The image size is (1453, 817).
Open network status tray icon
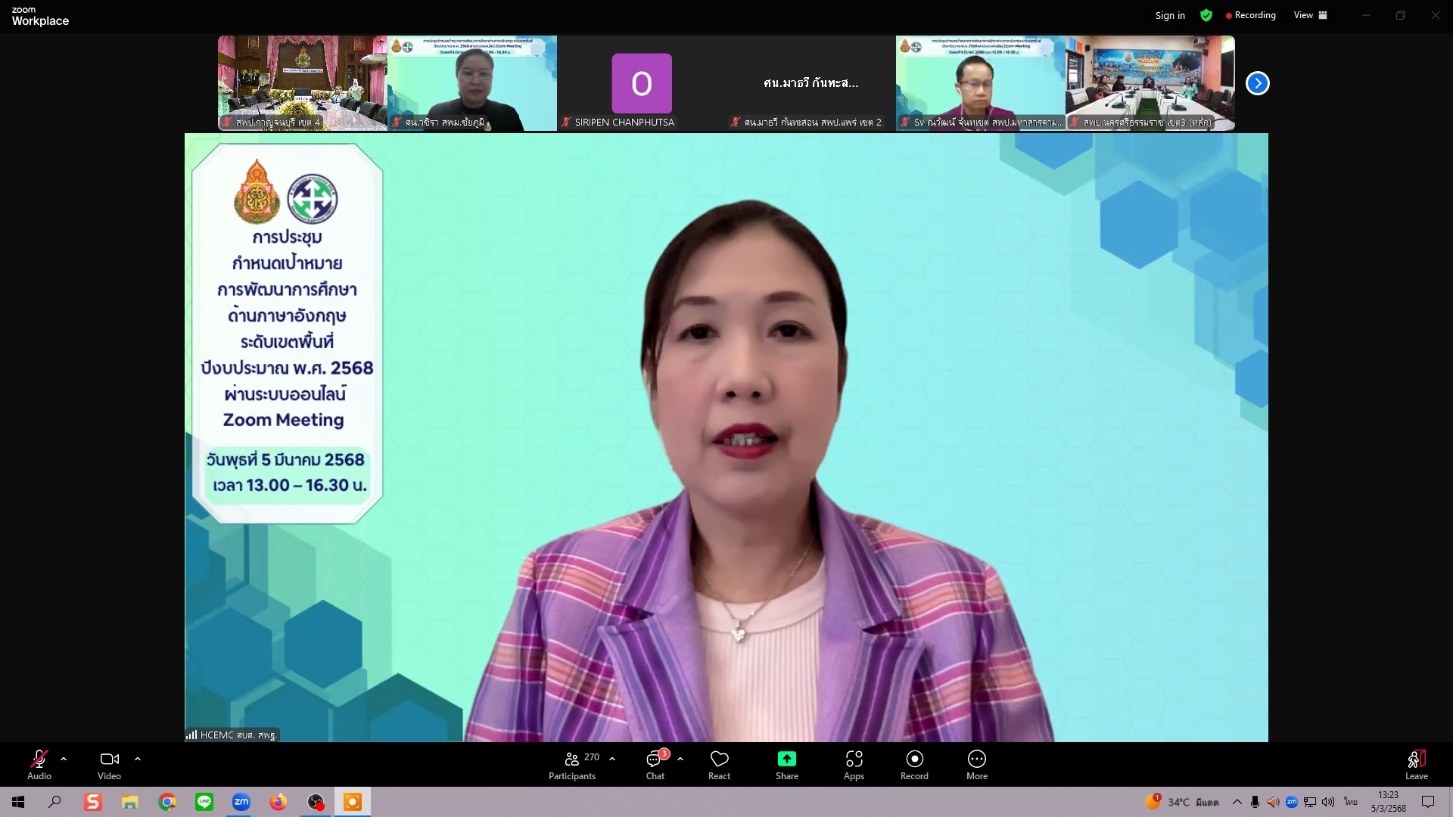pyautogui.click(x=1310, y=802)
